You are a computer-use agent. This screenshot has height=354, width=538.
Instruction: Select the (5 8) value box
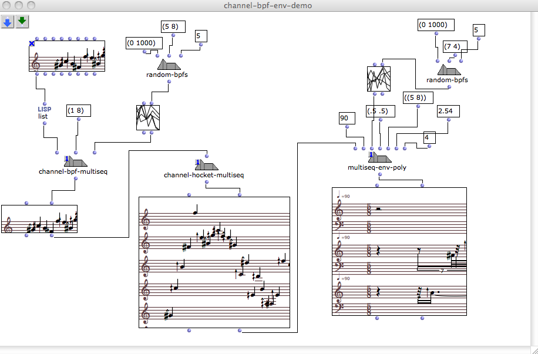coord(173,26)
